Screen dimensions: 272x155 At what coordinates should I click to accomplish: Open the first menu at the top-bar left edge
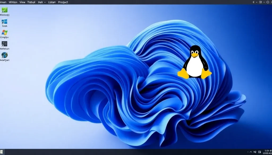3,2
